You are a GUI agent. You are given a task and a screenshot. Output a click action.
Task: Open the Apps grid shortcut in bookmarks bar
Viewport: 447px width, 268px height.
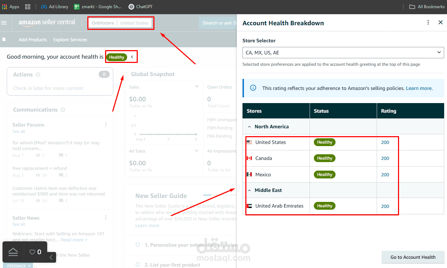pyautogui.click(x=11, y=6)
